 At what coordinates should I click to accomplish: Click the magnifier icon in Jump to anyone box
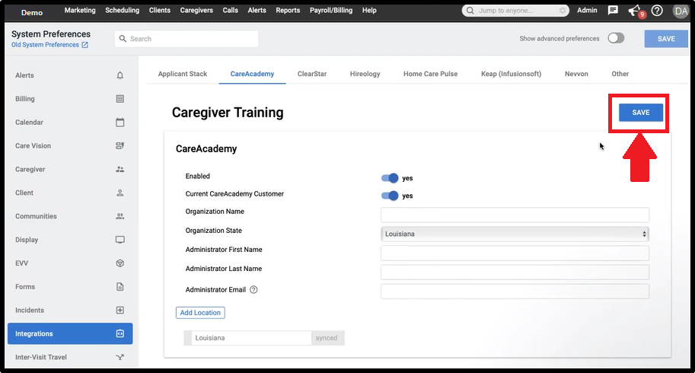coord(470,10)
